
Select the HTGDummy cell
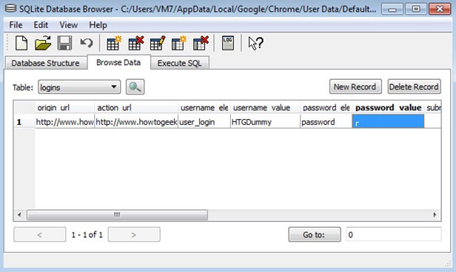[265, 122]
